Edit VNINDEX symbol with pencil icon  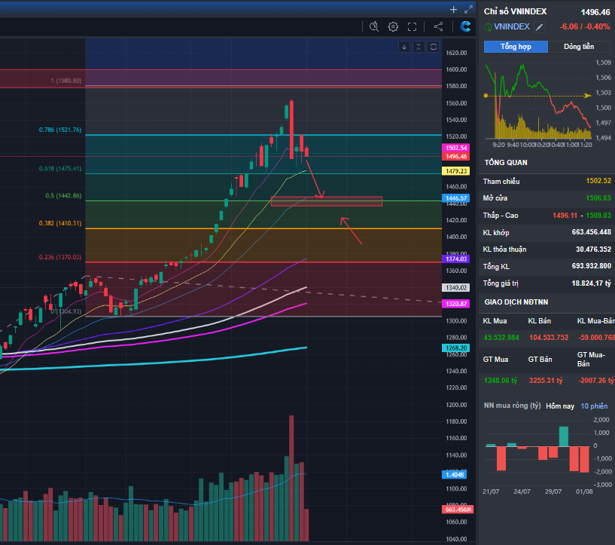tap(539, 27)
